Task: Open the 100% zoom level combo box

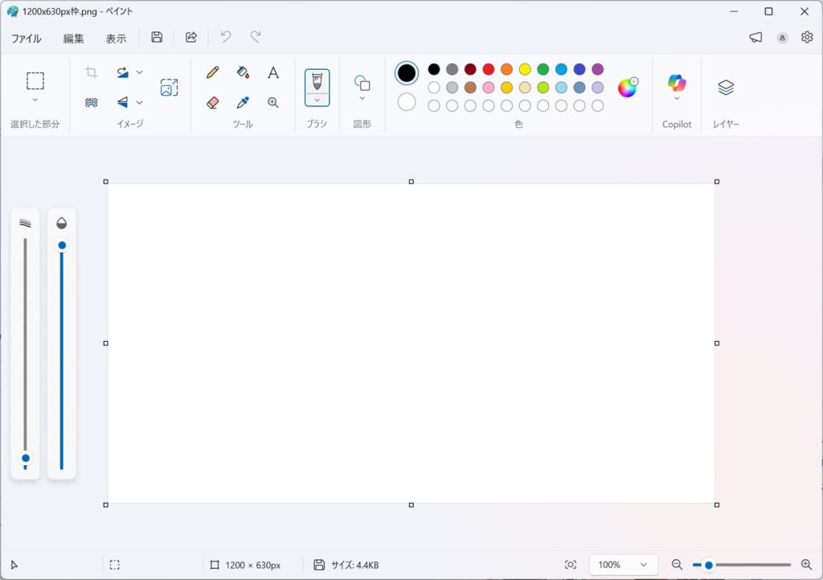Action: coord(623,565)
